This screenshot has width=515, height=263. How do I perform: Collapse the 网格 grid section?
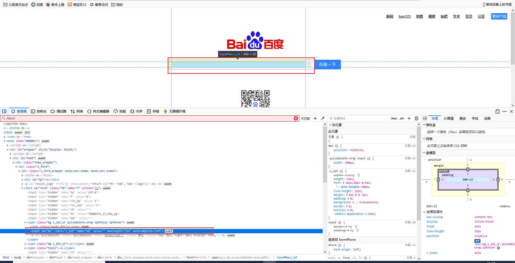[424, 139]
